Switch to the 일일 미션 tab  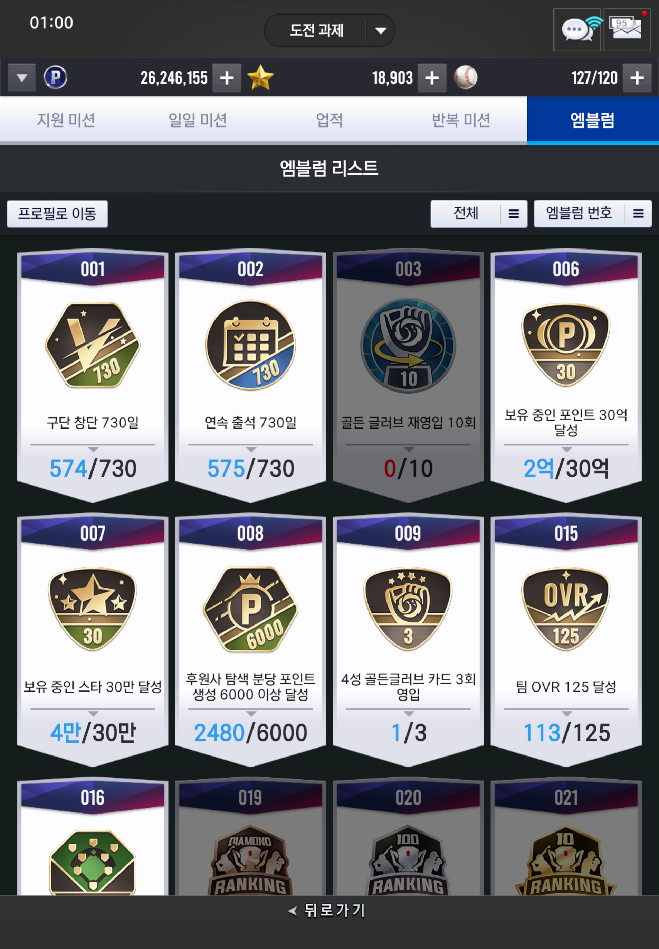click(197, 120)
